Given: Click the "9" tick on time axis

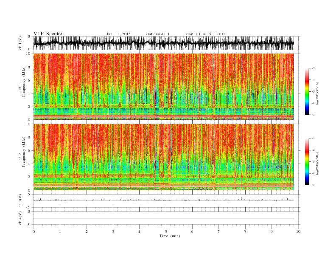Looking at the screenshot, I should click(272, 232).
